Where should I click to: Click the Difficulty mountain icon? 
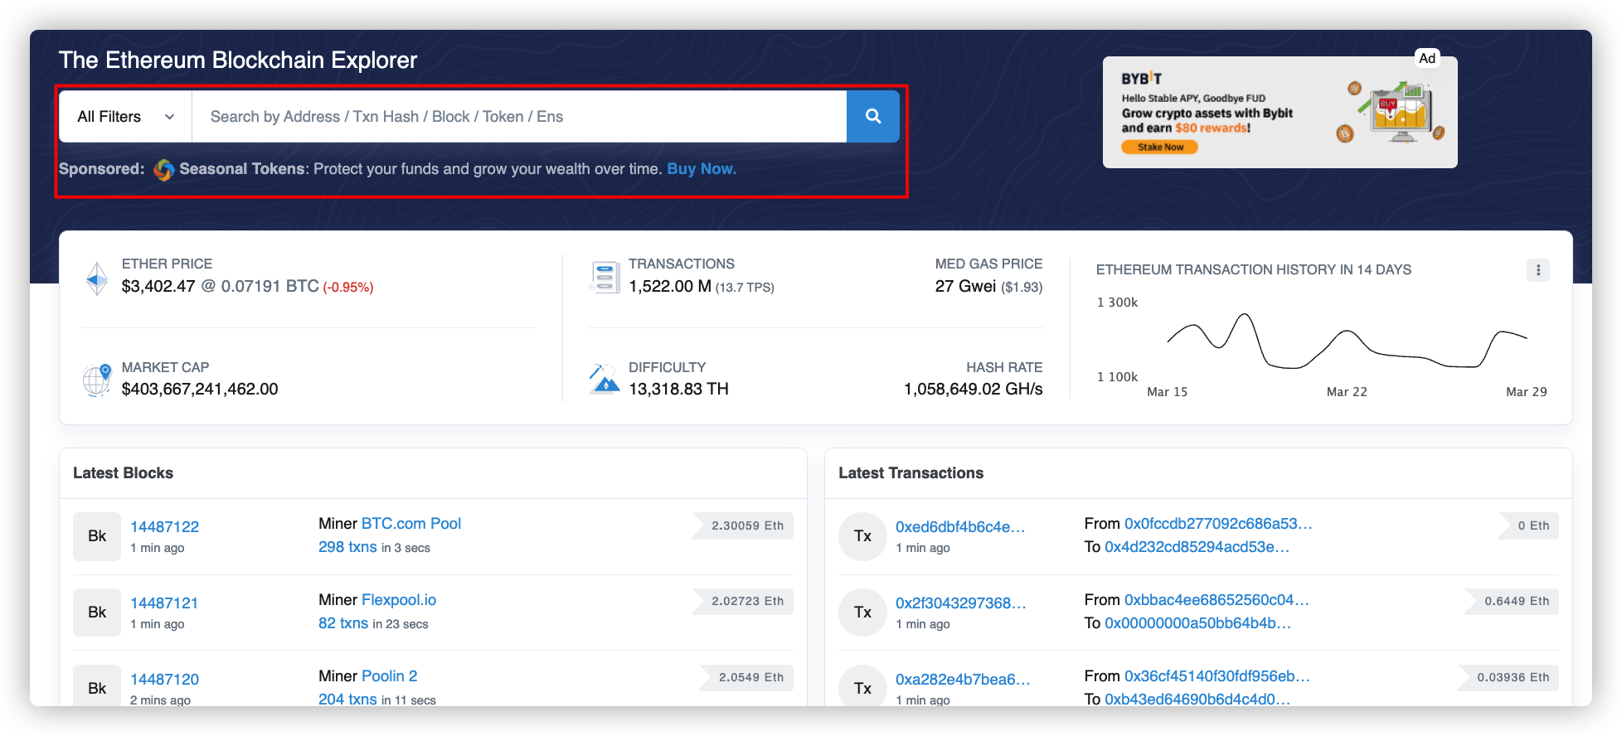tap(605, 379)
